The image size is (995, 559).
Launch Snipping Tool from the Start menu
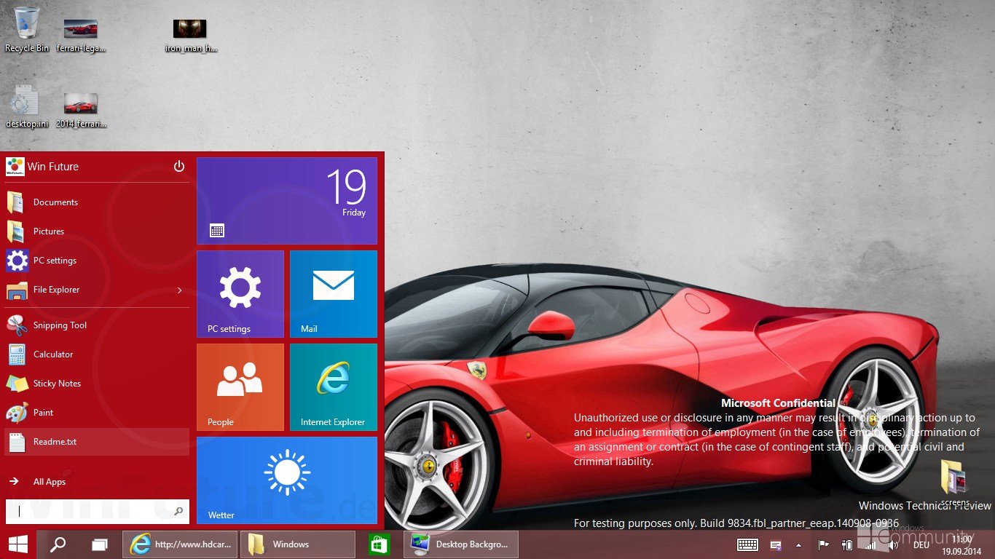[97, 325]
